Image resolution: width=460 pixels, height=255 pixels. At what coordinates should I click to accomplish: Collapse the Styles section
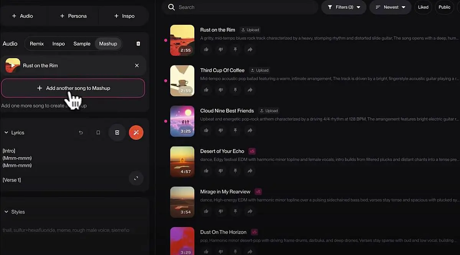(6, 212)
